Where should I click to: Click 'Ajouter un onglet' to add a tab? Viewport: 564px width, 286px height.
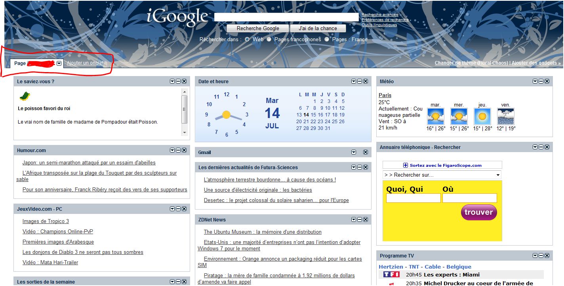(85, 63)
